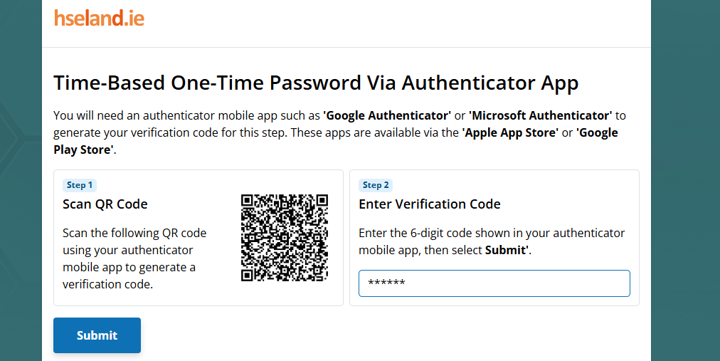Click the 'Google Authenticator' bold text
This screenshot has height=361, width=720.
(387, 115)
